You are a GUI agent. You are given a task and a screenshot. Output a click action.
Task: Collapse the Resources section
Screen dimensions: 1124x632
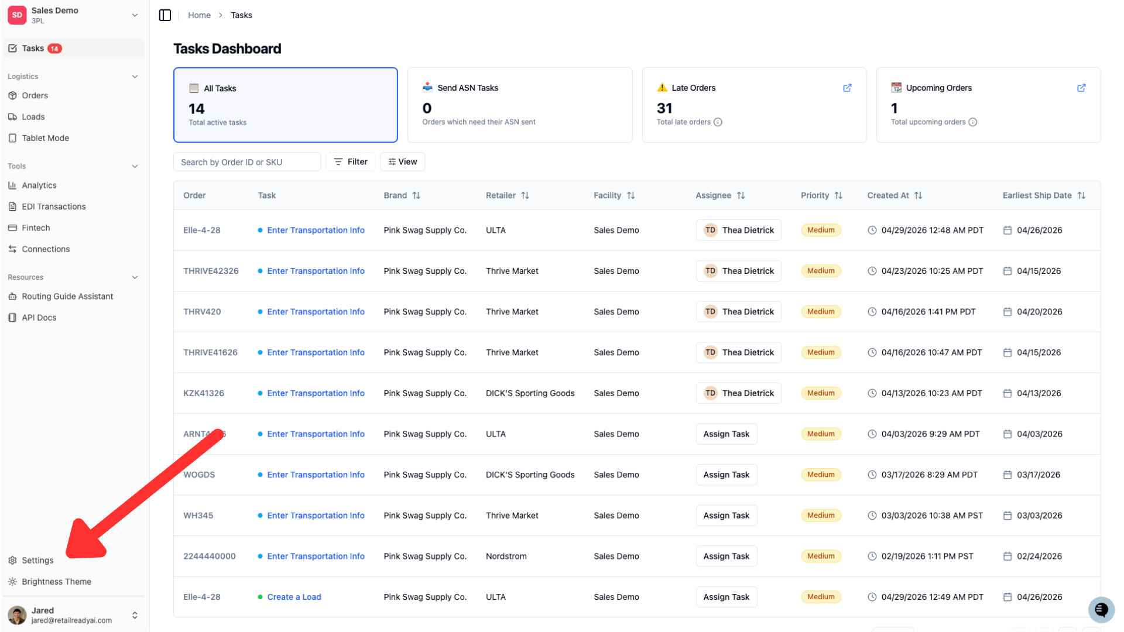135,277
